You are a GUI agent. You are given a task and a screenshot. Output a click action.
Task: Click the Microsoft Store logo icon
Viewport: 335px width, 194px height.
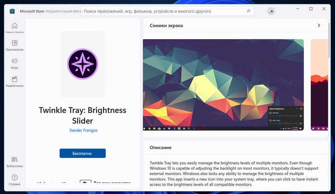(12, 11)
